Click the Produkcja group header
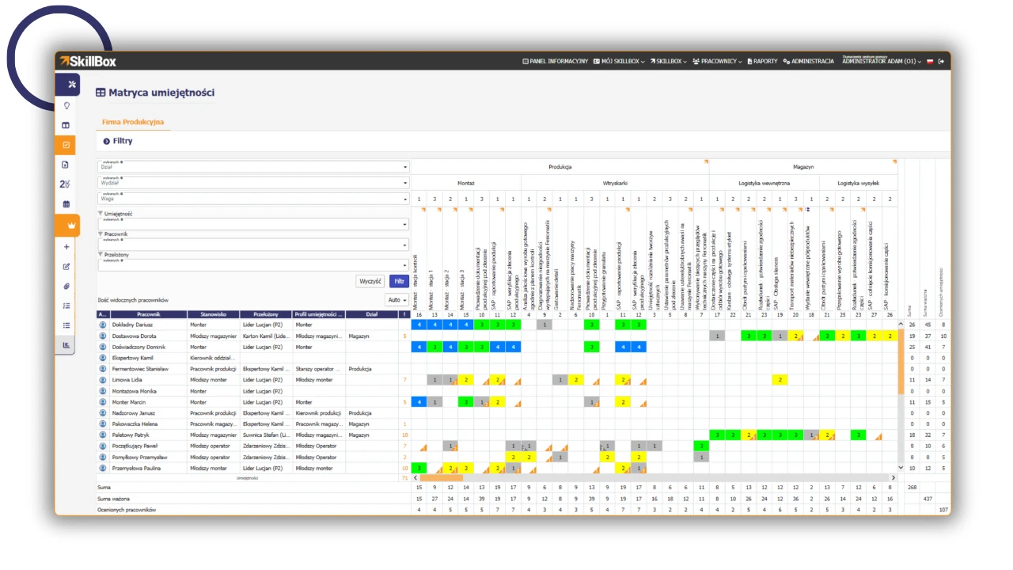Image resolution: width=1013 pixels, height=570 pixels. 560,167
